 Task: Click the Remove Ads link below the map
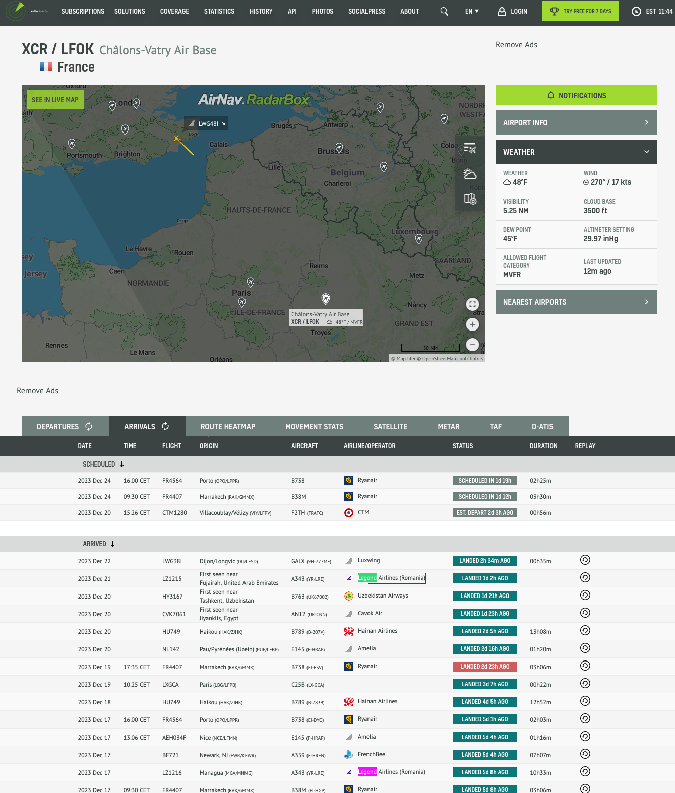point(37,391)
